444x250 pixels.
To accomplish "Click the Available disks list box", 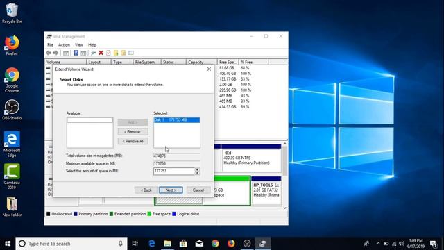I will point(89,133).
